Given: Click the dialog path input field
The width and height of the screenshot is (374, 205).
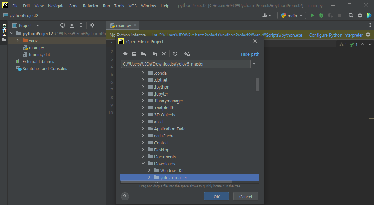Looking at the screenshot, I should [x=185, y=64].
